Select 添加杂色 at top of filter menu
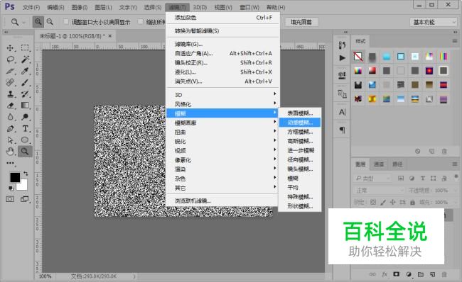462x282 pixels. tap(222, 18)
